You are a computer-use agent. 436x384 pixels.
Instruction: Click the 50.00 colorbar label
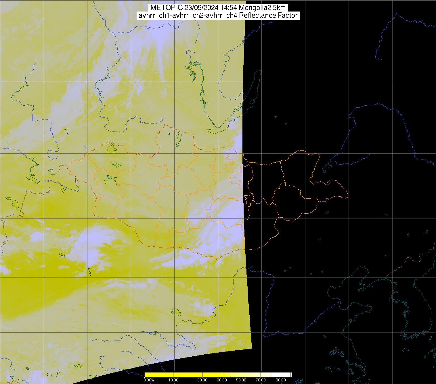coord(241,380)
